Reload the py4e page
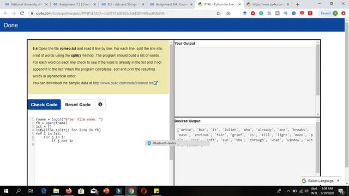This screenshot has height=196, width=349. tap(22, 13)
